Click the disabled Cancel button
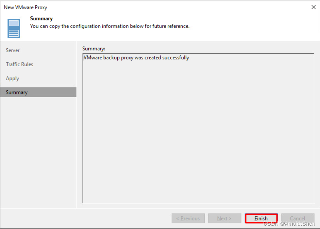The width and height of the screenshot is (320, 229). tap(298, 218)
